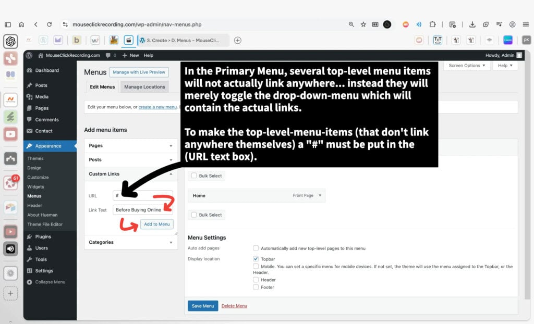
Task: Expand the Pages menu items panel
Action: coord(131,146)
